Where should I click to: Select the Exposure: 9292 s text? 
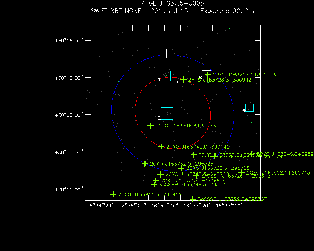(227, 11)
